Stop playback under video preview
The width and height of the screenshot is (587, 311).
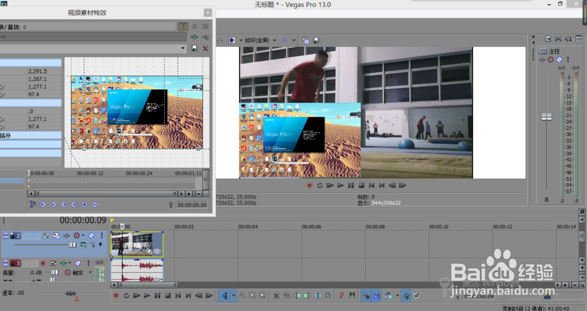tap(361, 185)
